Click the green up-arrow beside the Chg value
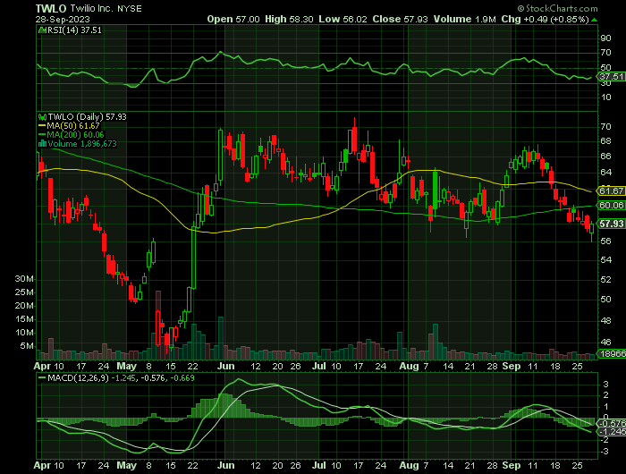 (595, 20)
